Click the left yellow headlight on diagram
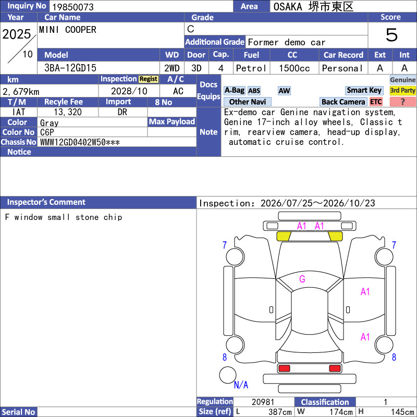This screenshot has height=417, width=417. [284, 236]
